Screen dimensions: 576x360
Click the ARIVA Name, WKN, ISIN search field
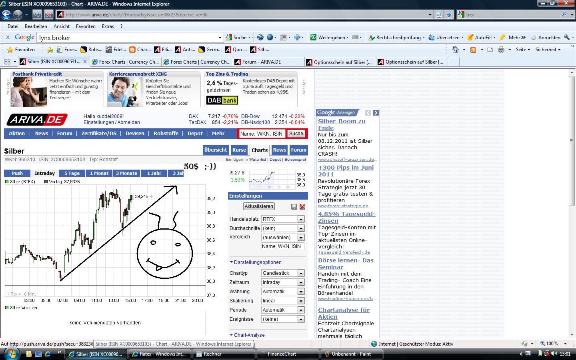point(262,134)
